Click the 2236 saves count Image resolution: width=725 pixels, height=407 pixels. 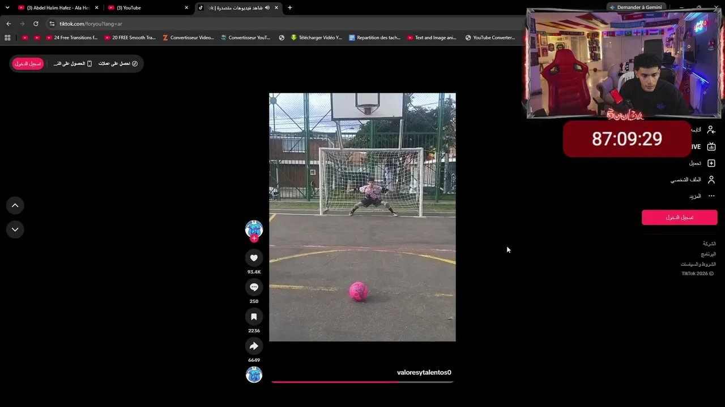tap(254, 331)
